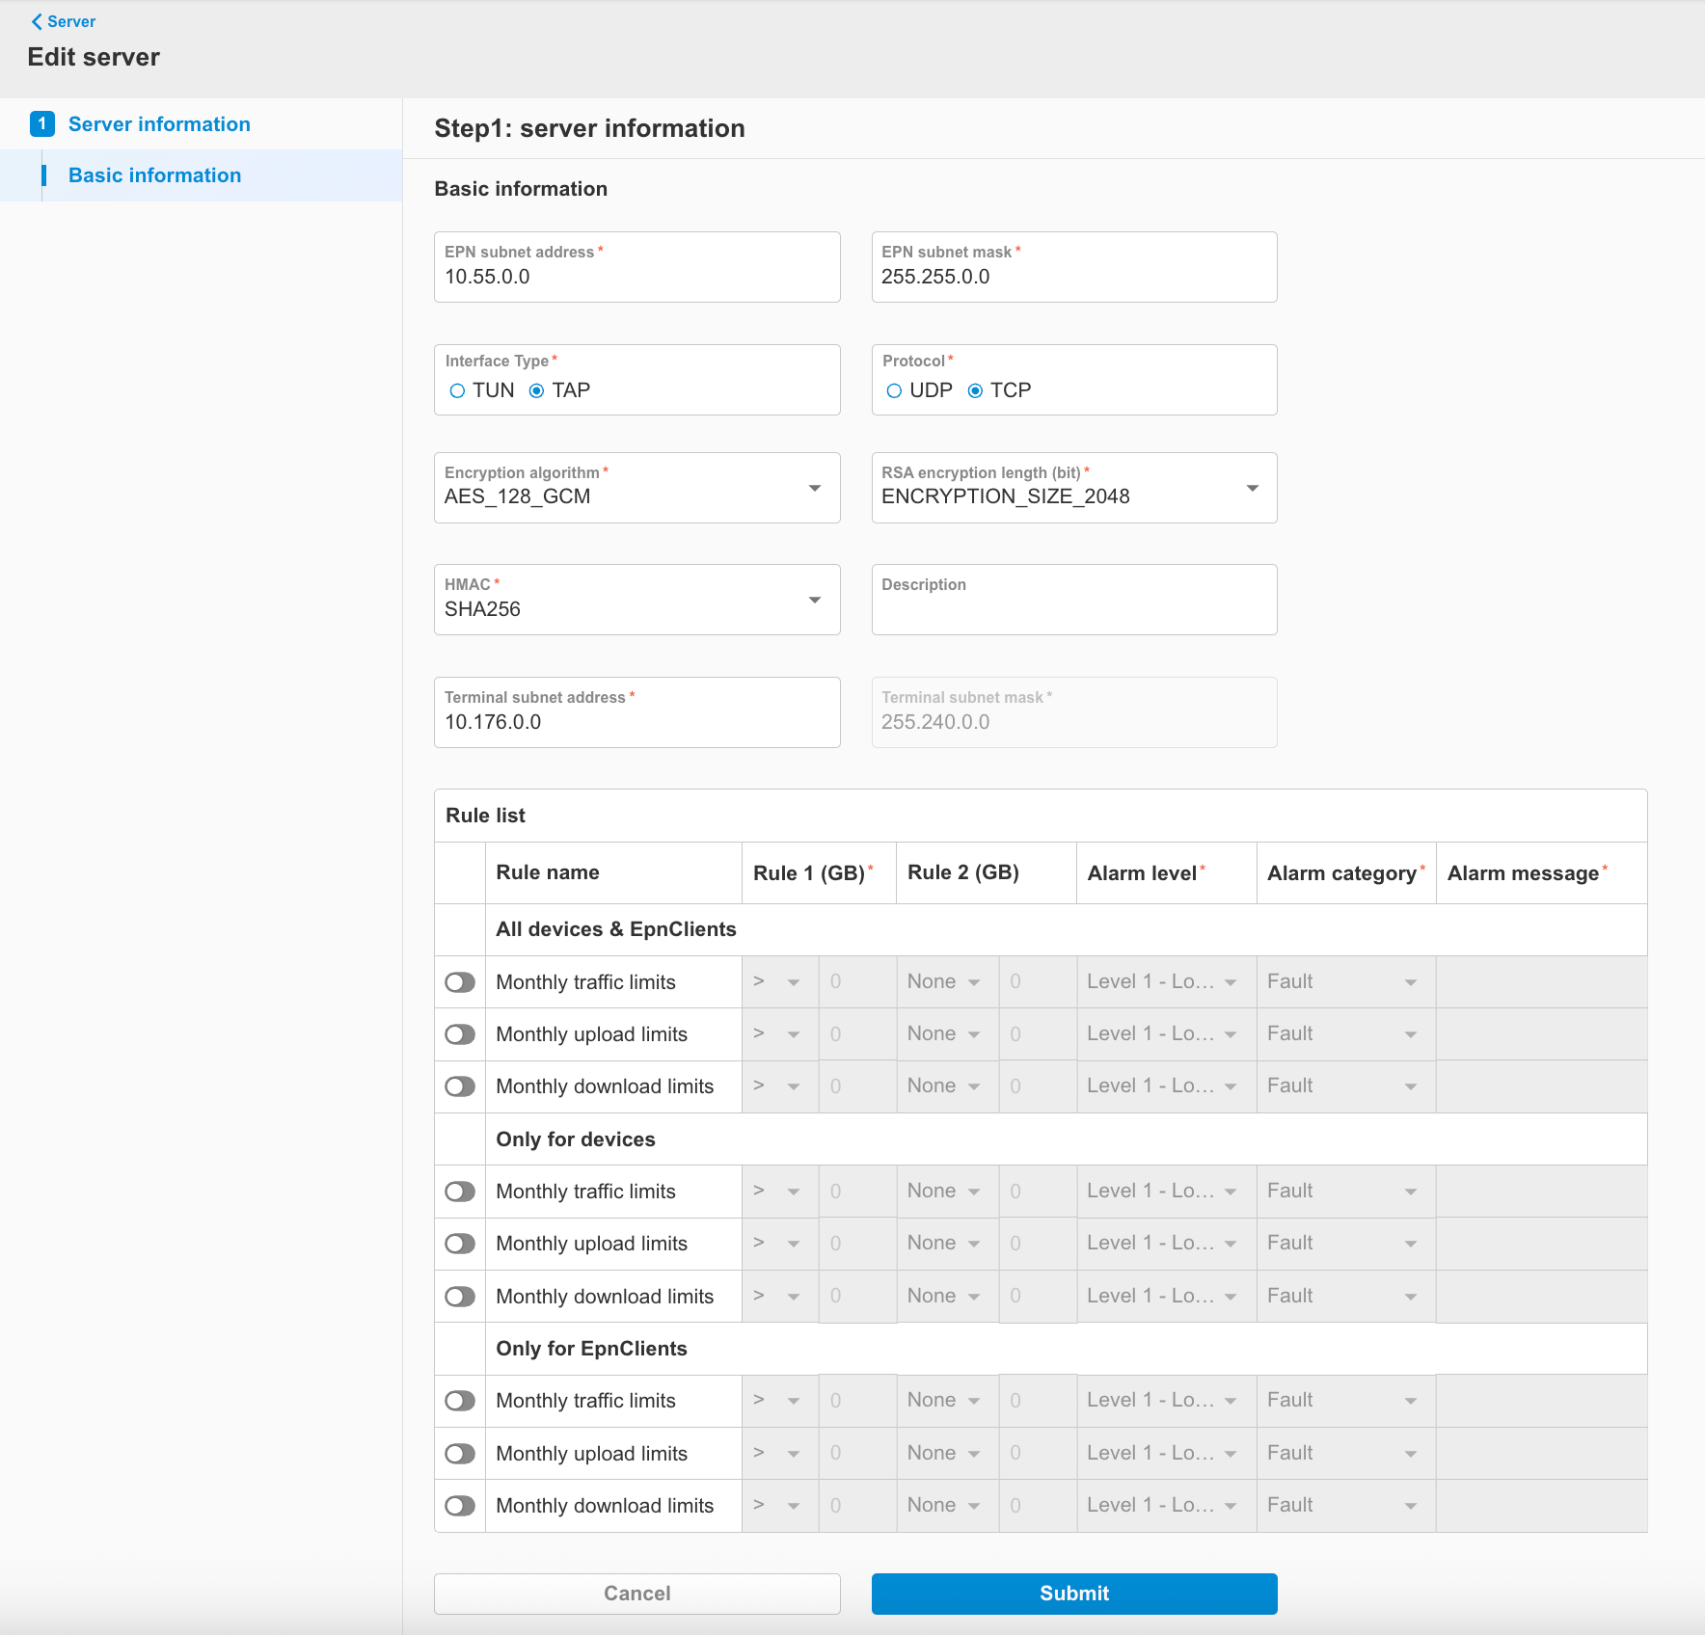
Task: Open the Alarm category dropdown showing Fault
Action: tap(1410, 981)
